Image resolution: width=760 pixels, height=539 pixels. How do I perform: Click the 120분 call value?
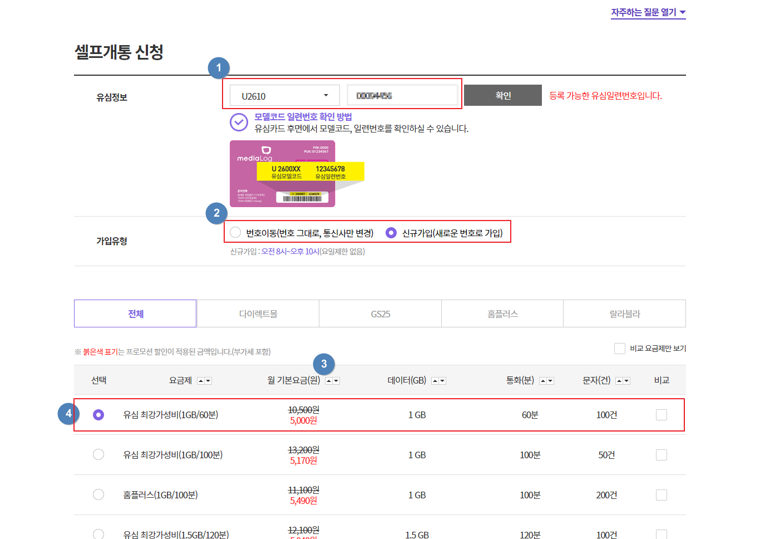530,535
